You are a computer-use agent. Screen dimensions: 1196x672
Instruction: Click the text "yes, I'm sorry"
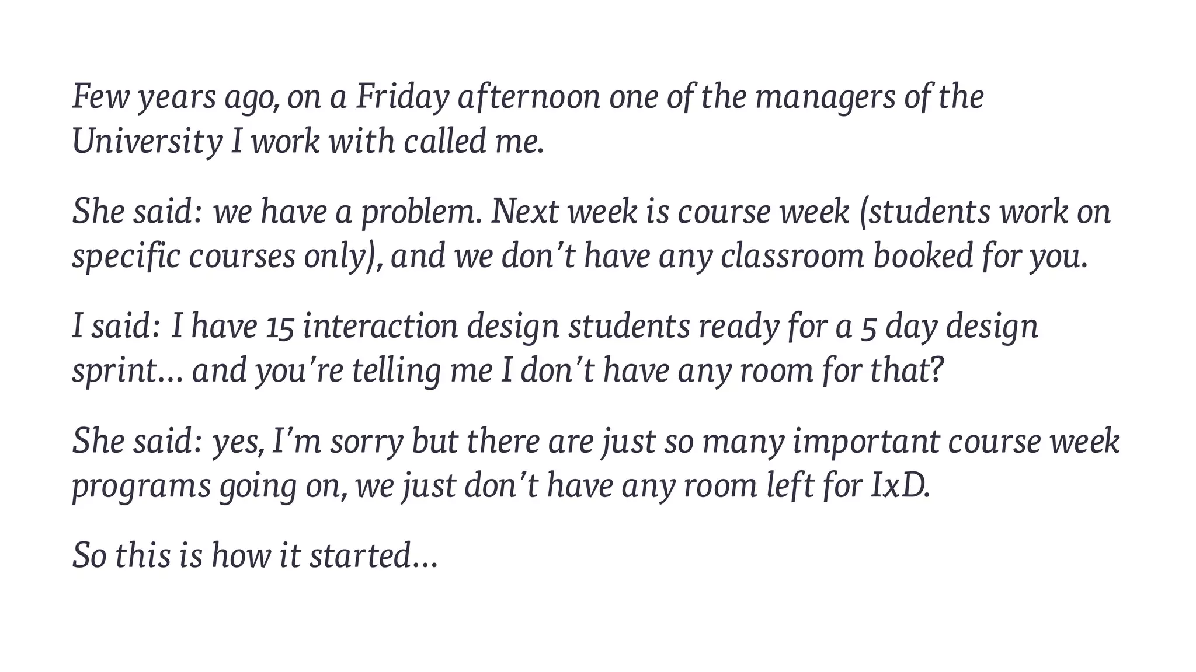click(308, 441)
